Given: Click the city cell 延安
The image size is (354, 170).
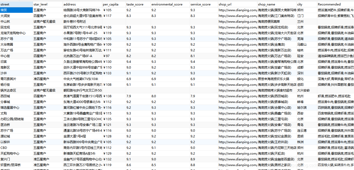Looking at the screenshot, I should tap(307, 56).
